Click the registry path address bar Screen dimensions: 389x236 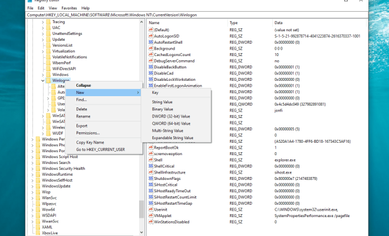(x=197, y=15)
